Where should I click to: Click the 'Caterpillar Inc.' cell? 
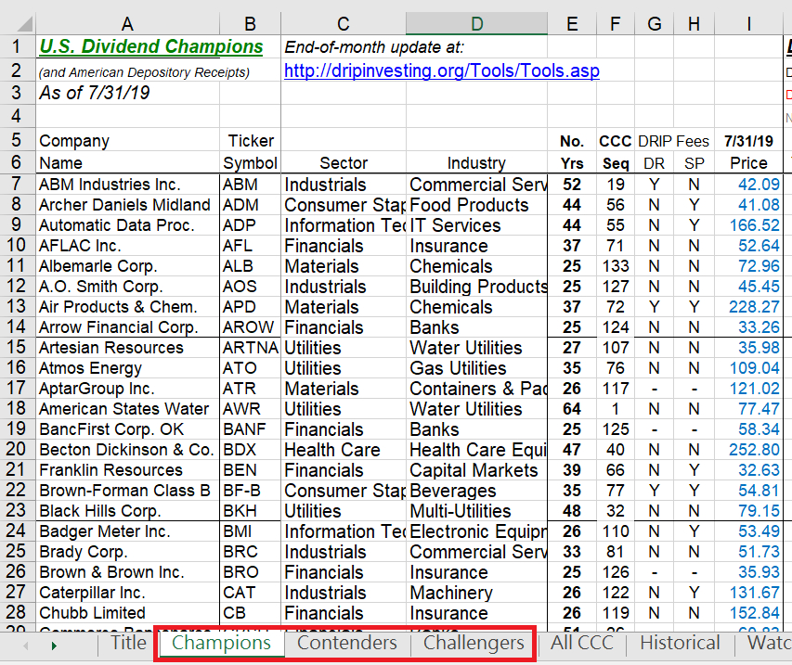point(128,593)
